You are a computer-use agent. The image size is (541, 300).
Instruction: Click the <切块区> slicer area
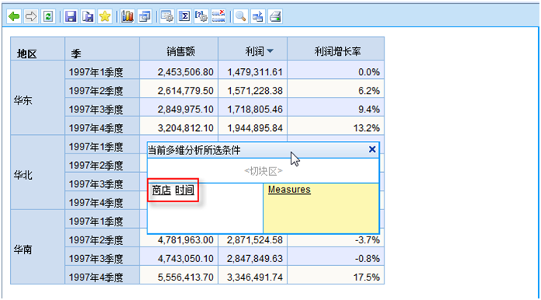[x=264, y=171]
